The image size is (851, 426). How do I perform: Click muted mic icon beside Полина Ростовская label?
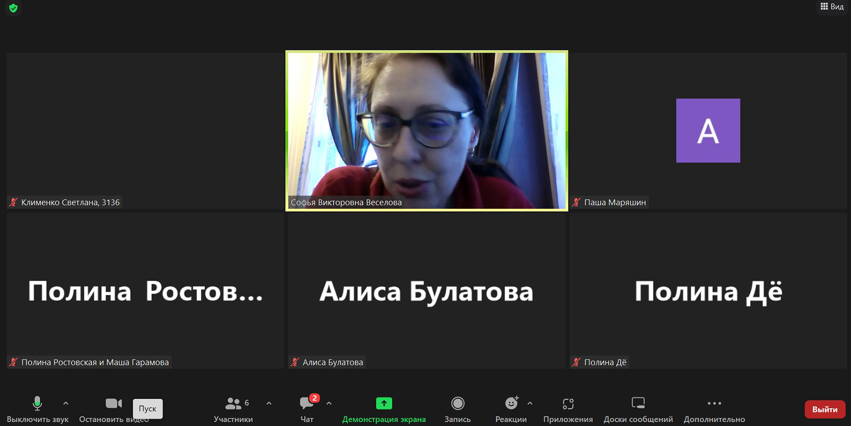13,362
